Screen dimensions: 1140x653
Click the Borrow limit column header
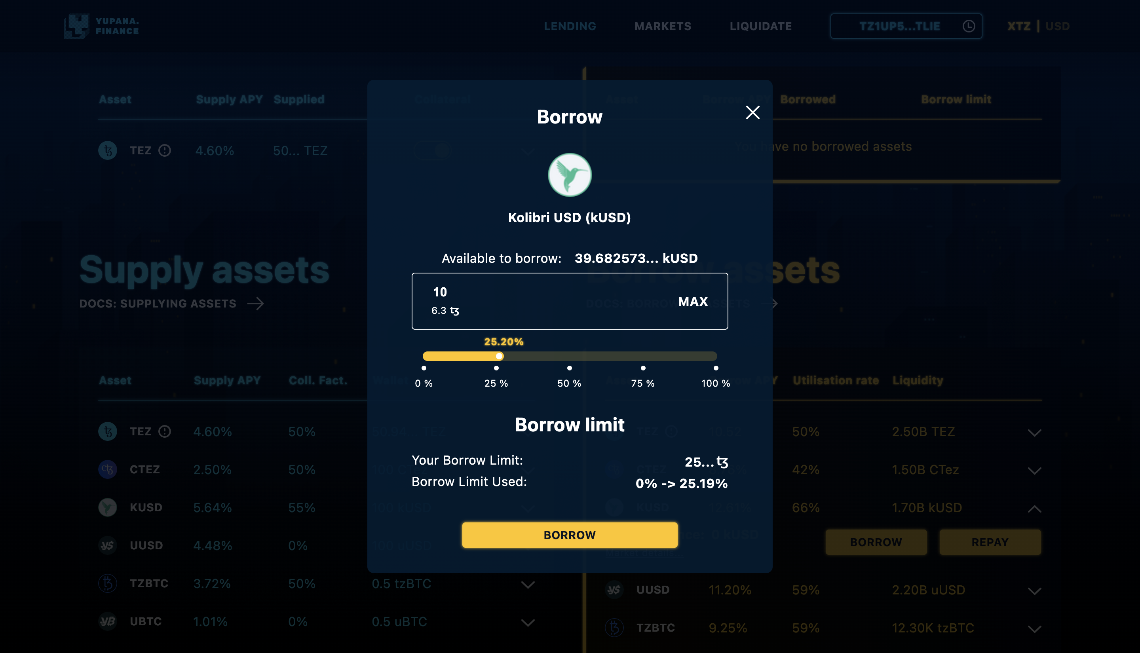coord(956,100)
